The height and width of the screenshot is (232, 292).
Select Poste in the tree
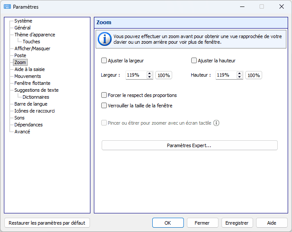[20, 55]
